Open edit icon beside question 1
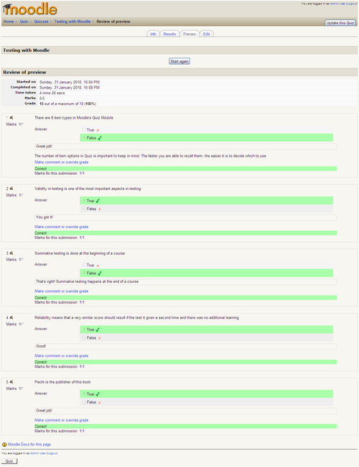 (11, 117)
